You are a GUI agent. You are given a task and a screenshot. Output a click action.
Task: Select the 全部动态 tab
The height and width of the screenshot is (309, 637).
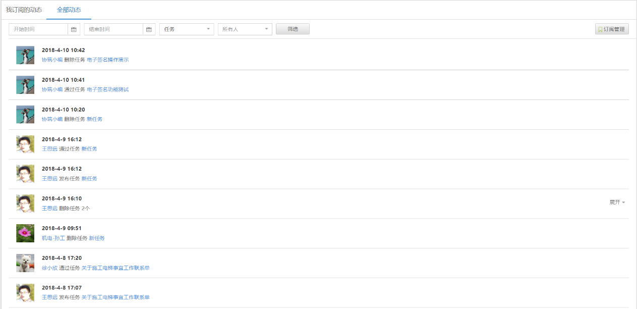pyautogui.click(x=69, y=10)
